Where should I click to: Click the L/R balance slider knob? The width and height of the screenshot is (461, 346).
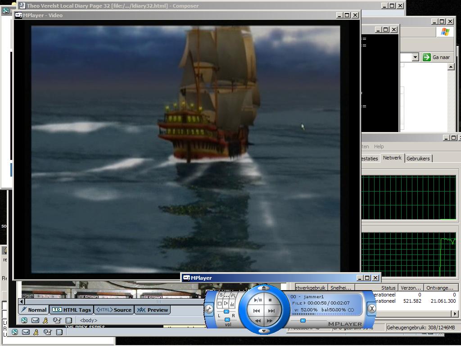tap(226, 311)
